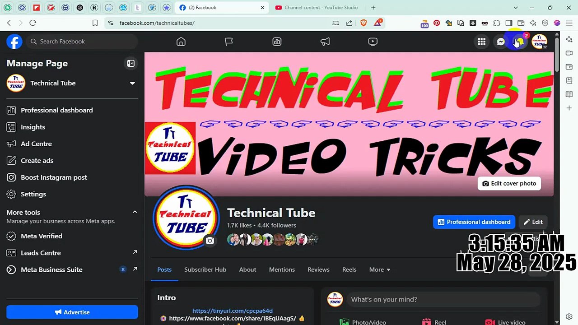Select the Mentions tab
The width and height of the screenshot is (578, 325).
click(x=282, y=269)
